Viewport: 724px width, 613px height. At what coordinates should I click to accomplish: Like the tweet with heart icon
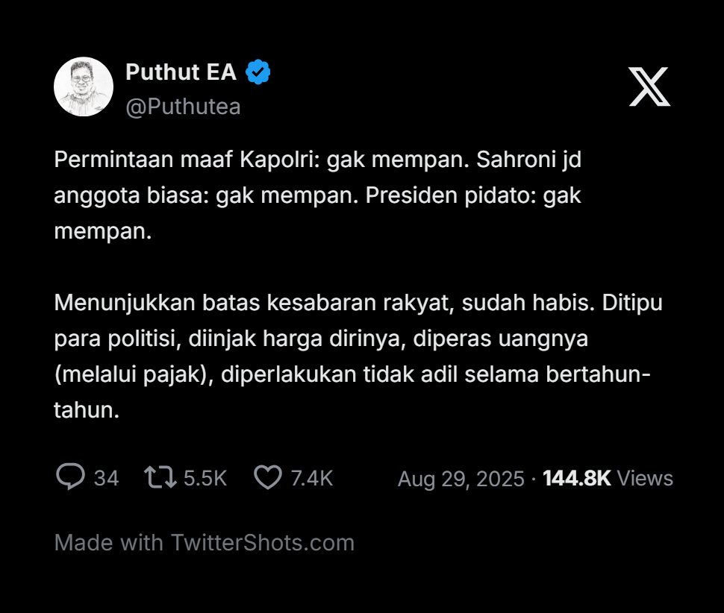268,477
